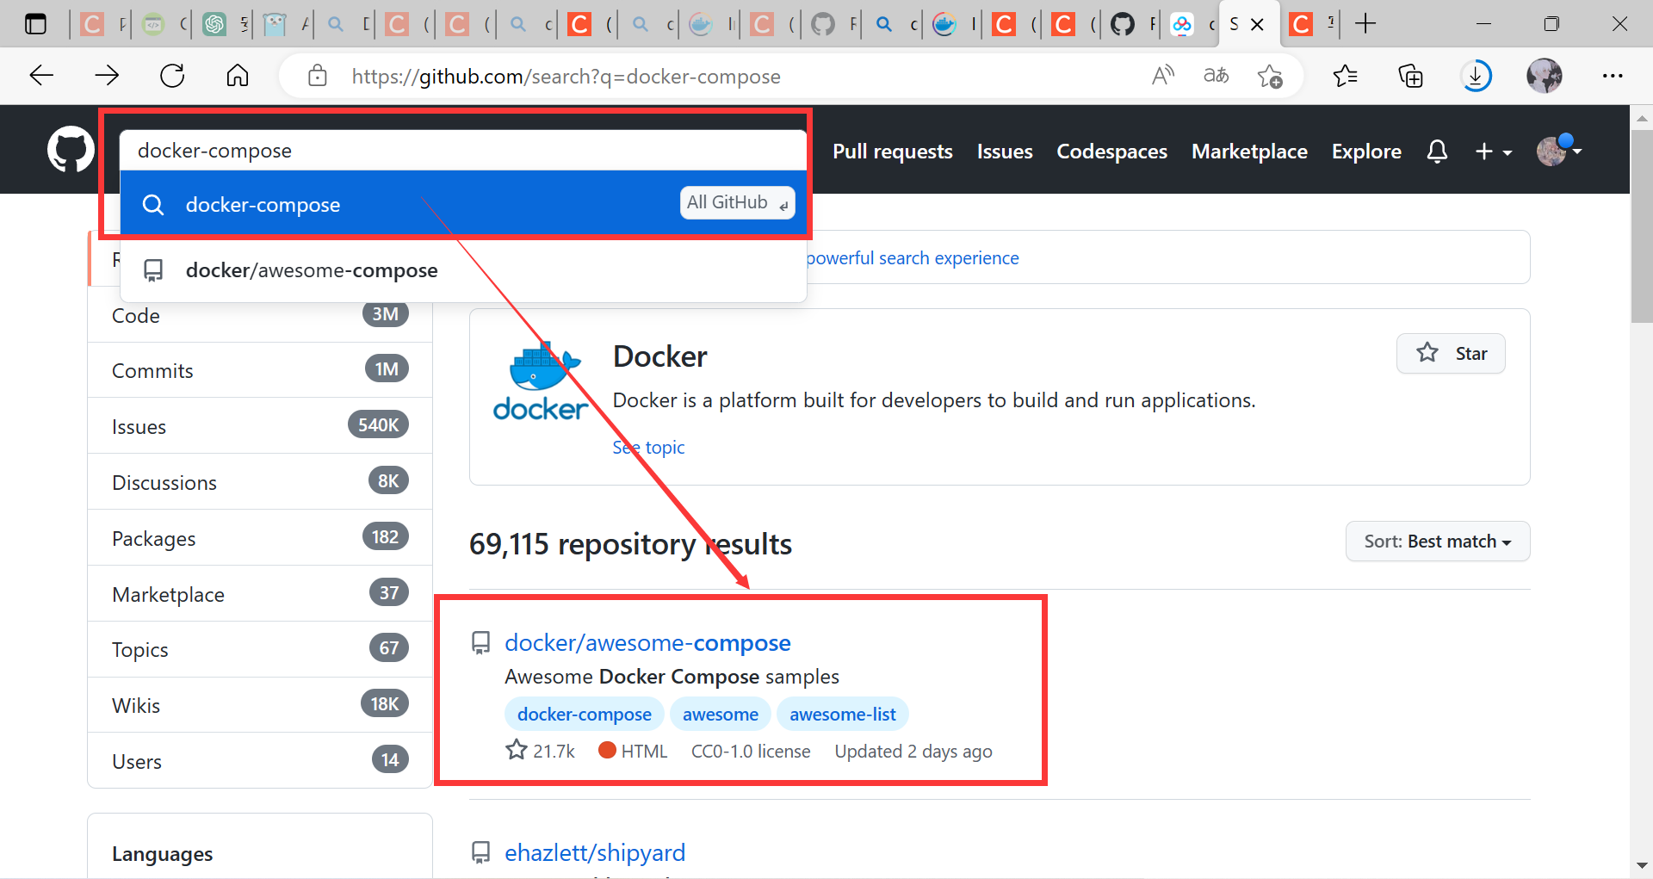Focus the GitHub search box
Image resolution: width=1653 pixels, height=879 pixels.
coord(463,151)
